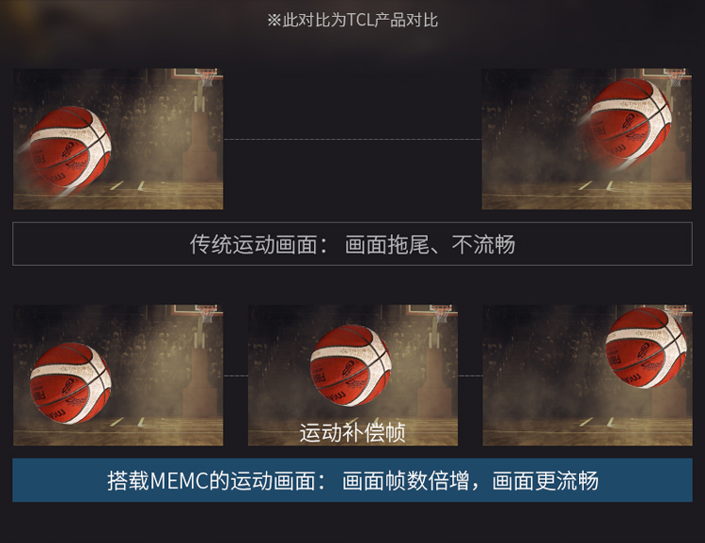Select the bottom-right MEMC basketball frame
Viewport: 705px width, 543px height.
[587, 376]
